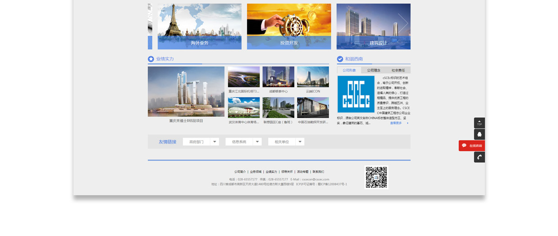
Task: Open the QQ penguin contact icon
Action: click(x=479, y=134)
